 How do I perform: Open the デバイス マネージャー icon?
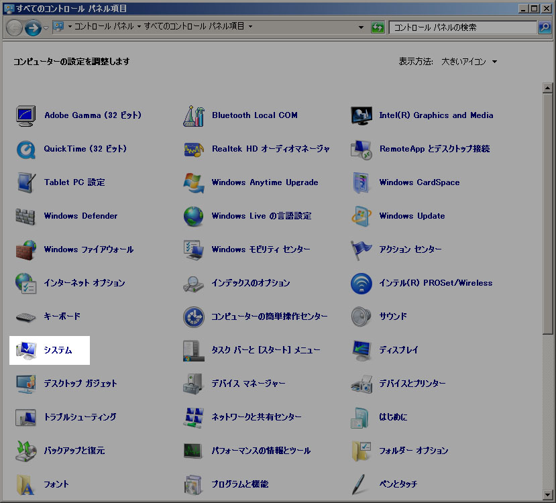(x=194, y=384)
